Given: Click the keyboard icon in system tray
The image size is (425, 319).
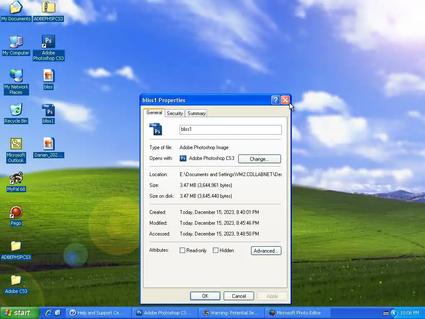Looking at the screenshot, I should click(386, 313).
